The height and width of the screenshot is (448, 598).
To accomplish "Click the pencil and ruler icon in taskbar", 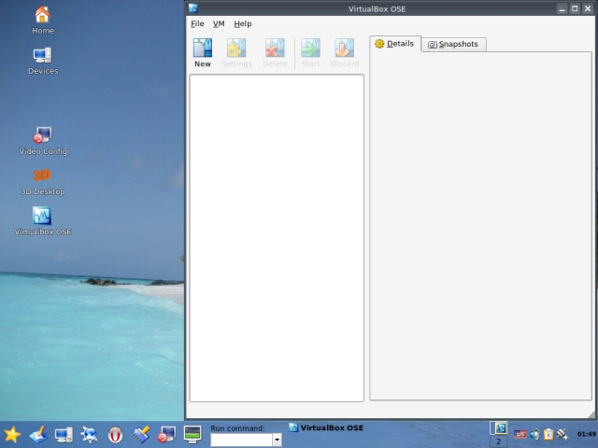I will coord(141,435).
